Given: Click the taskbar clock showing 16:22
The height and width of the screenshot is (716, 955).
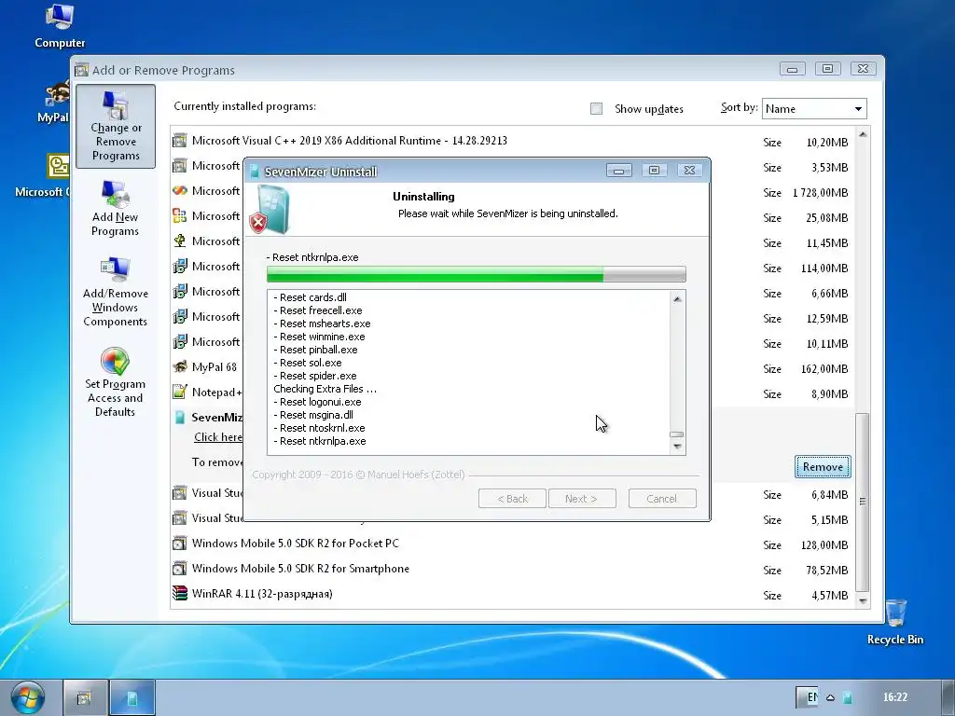Looking at the screenshot, I should pos(895,697).
